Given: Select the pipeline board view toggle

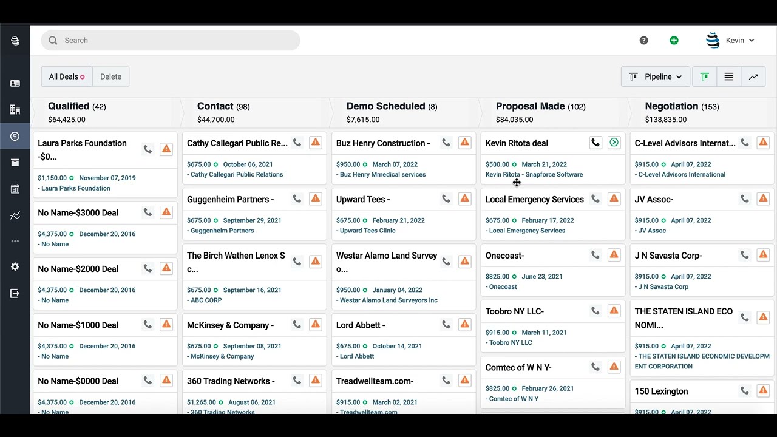Looking at the screenshot, I should [x=704, y=76].
